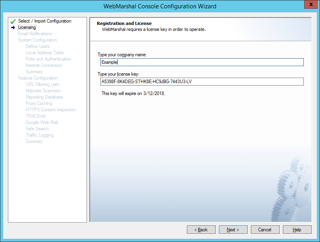This screenshot has width=320, height=242.
Task: Click the license key text field
Action: pos(201,82)
